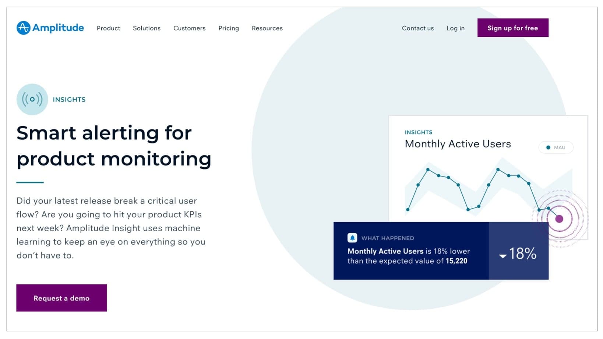Viewport: 603px width, 339px height.
Task: Click Log in
Action: pos(455,28)
